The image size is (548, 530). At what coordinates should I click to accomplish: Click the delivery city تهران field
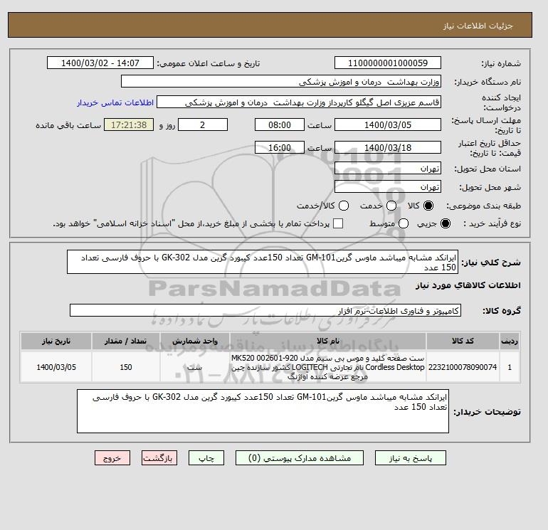pyautogui.click(x=388, y=187)
